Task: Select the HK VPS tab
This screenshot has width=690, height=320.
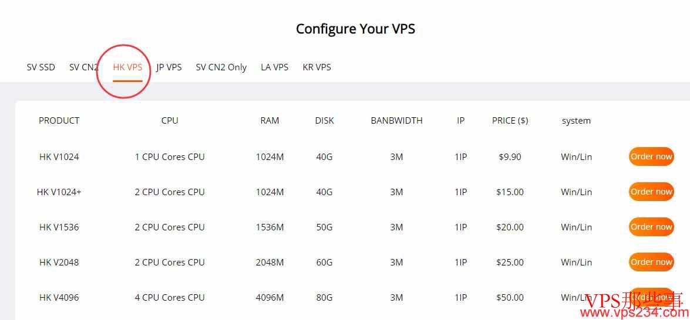Action: (127, 67)
